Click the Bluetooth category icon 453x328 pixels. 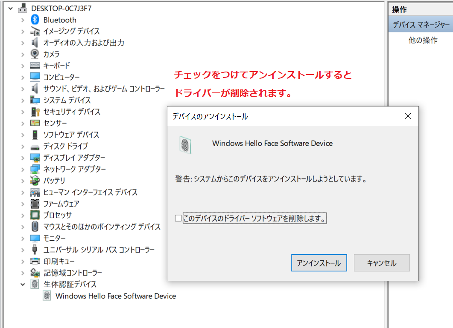[x=35, y=20]
